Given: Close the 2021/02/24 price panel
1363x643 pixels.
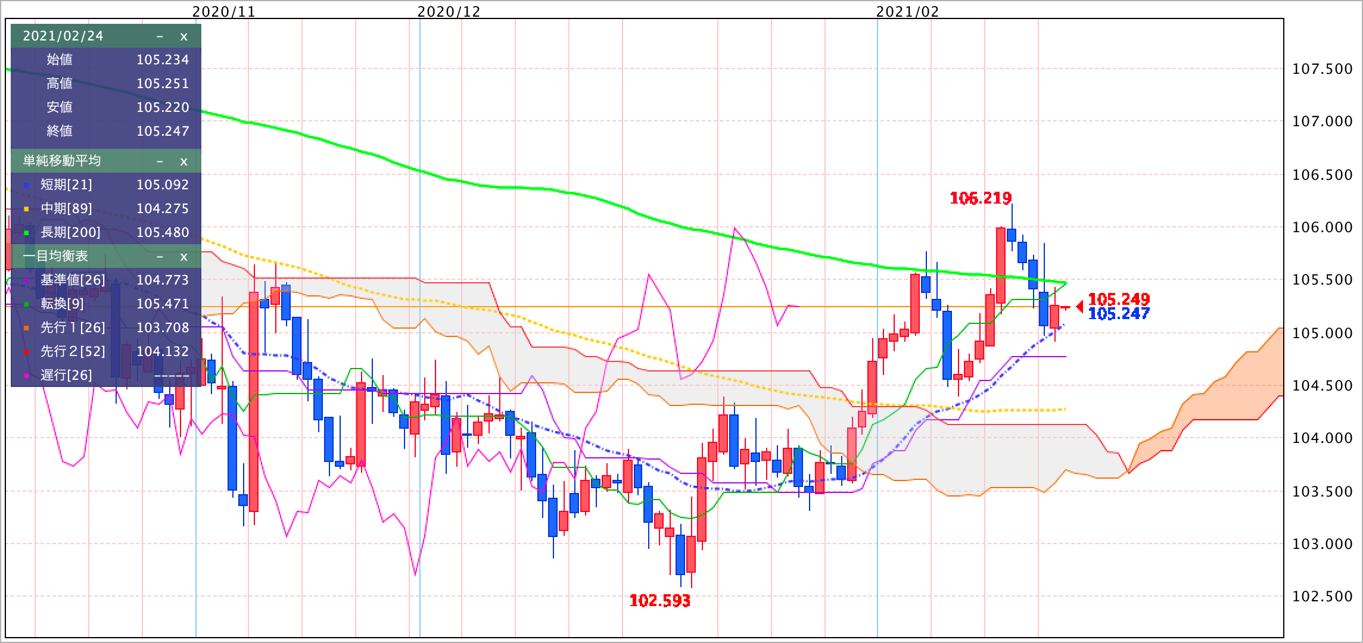Looking at the screenshot, I should click(183, 36).
